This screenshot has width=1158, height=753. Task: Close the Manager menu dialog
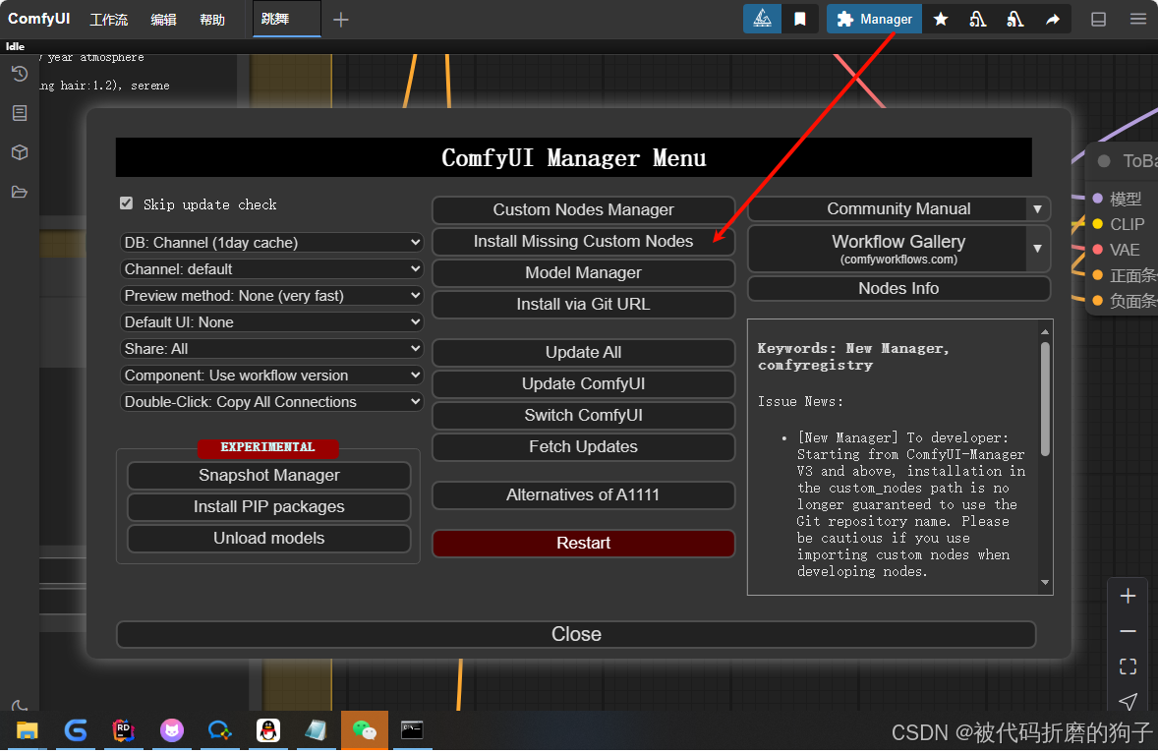coord(576,634)
